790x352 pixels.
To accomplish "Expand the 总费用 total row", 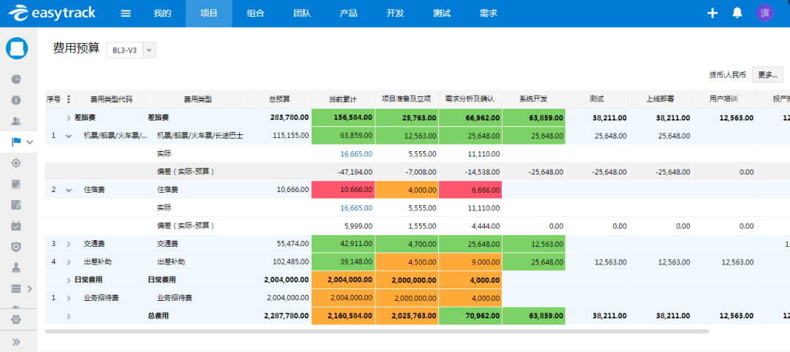I will click(x=69, y=316).
